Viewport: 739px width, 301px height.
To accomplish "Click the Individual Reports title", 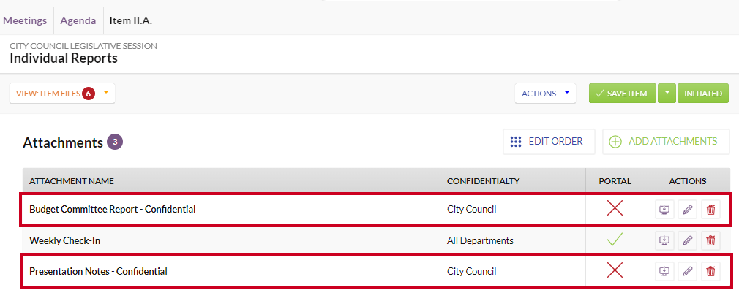I will click(64, 58).
